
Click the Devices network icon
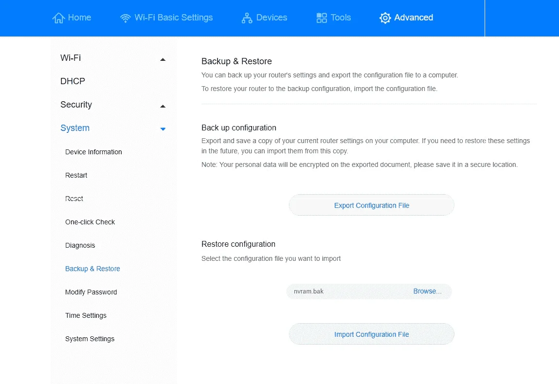point(247,18)
